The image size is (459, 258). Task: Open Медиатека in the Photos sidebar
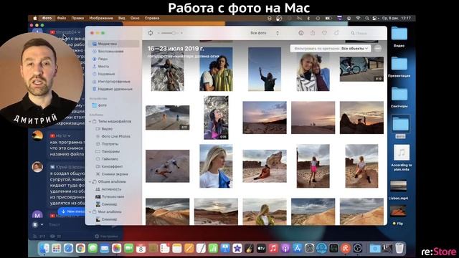tap(113, 44)
